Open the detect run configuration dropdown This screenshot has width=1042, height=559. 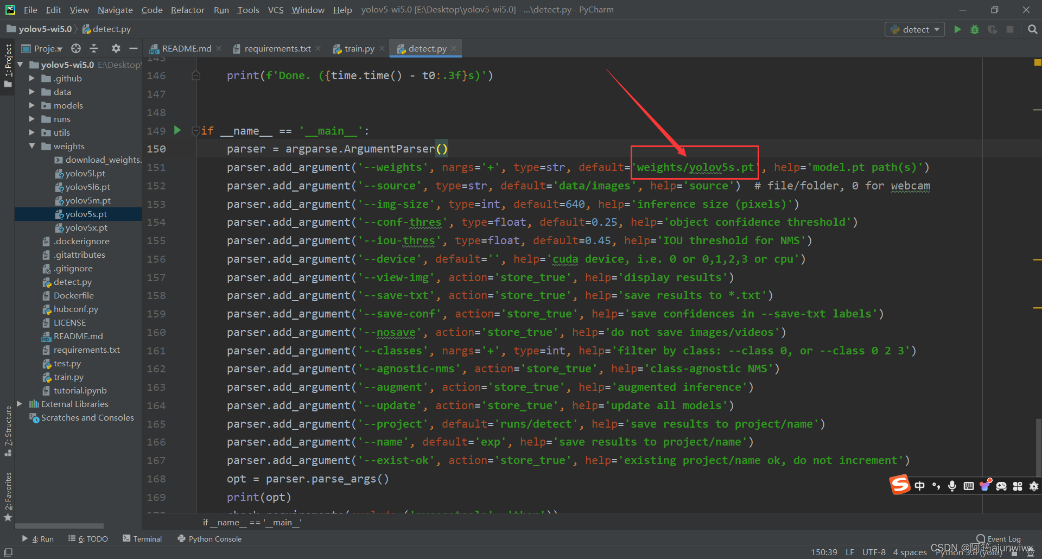click(915, 29)
